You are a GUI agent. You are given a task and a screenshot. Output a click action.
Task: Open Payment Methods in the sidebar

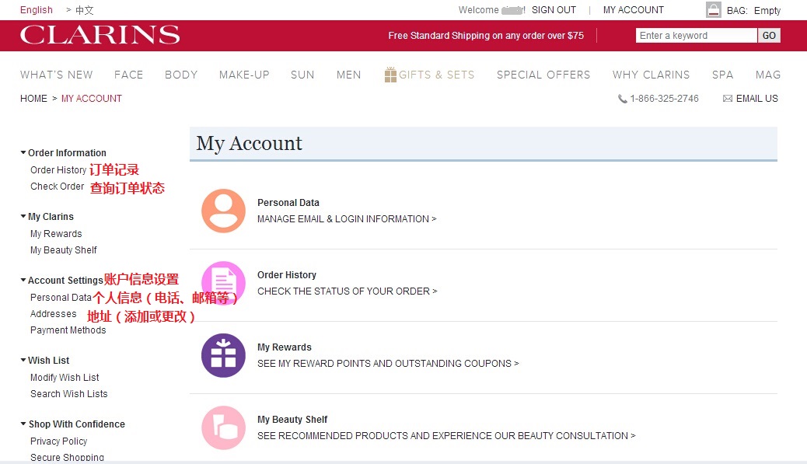(x=68, y=330)
